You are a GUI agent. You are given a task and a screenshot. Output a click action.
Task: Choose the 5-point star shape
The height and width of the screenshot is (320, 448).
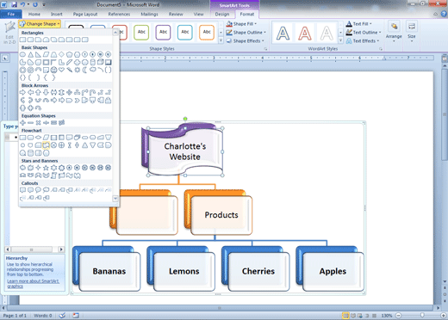46,168
